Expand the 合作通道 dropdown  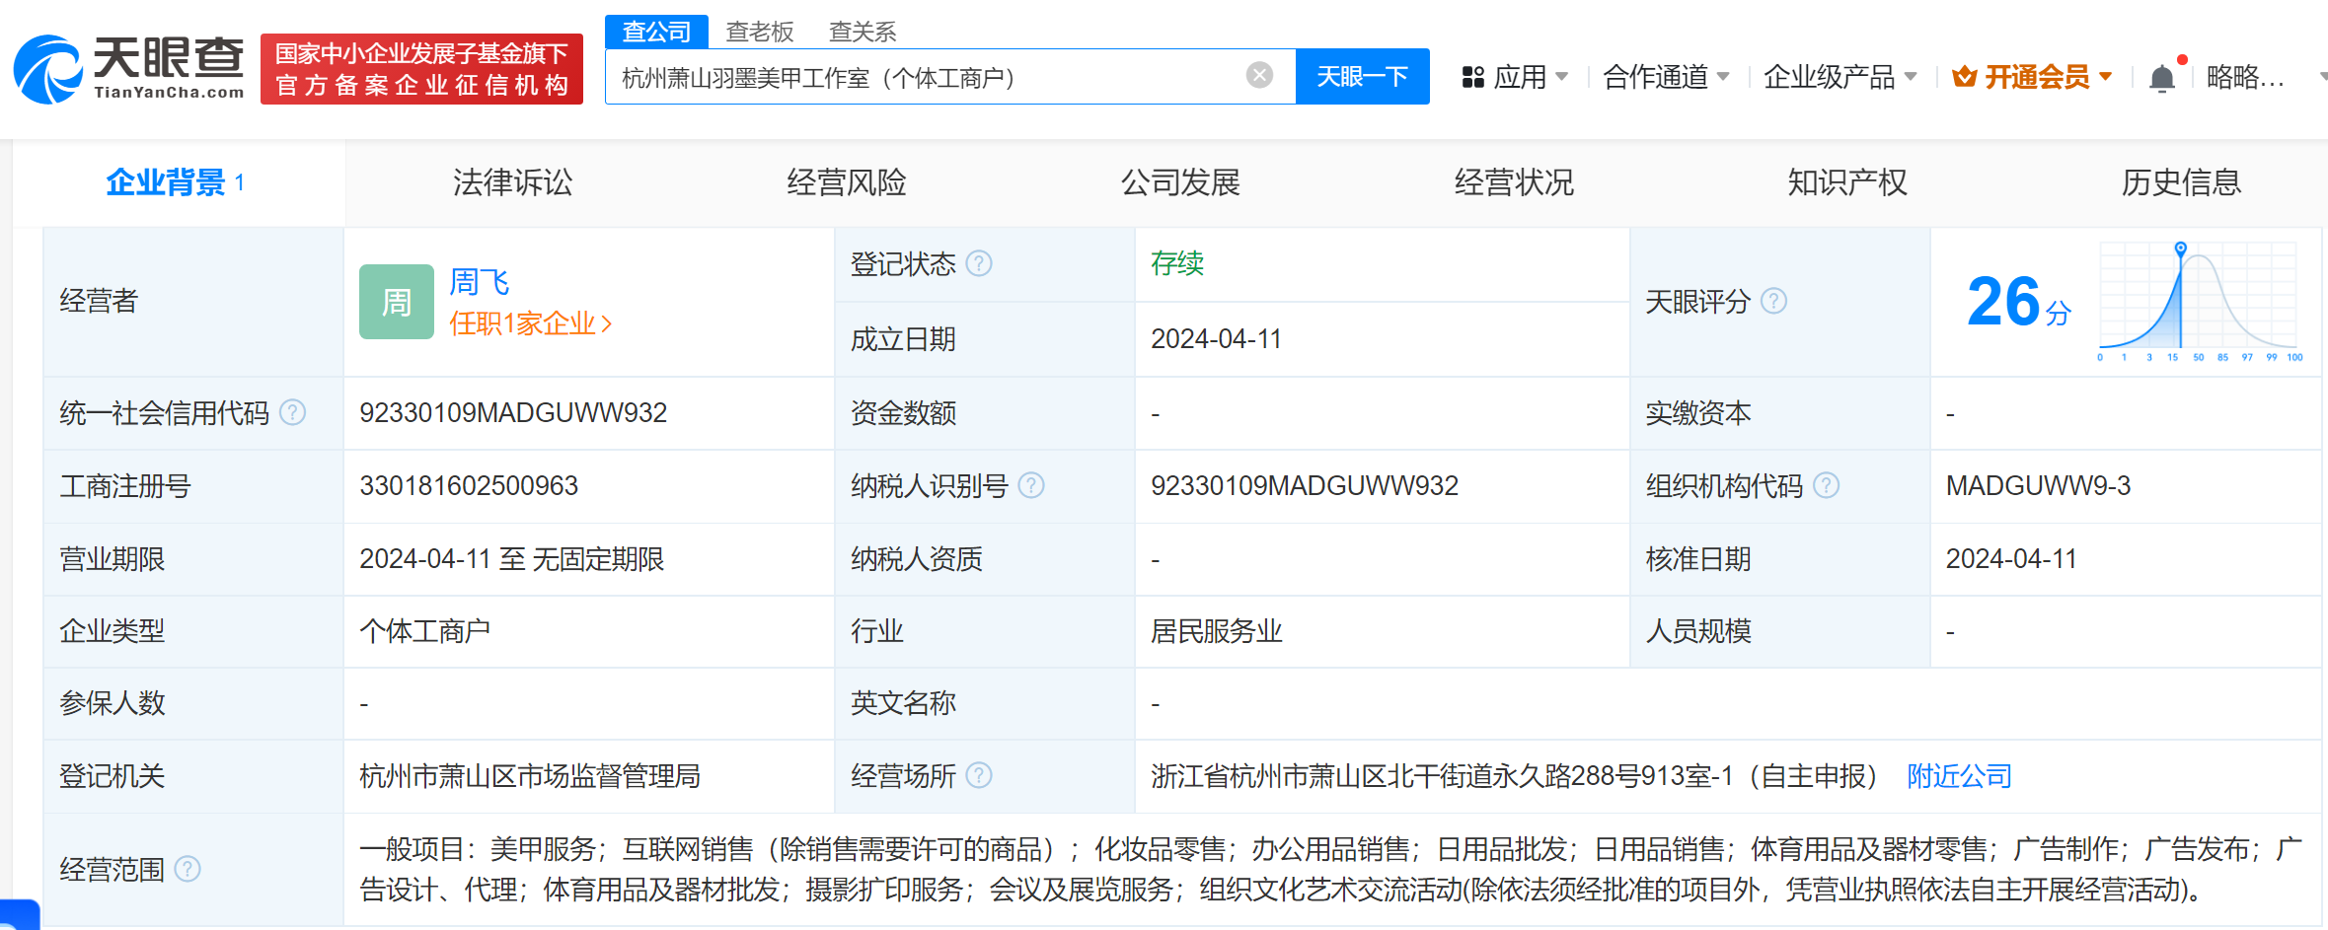[1666, 77]
